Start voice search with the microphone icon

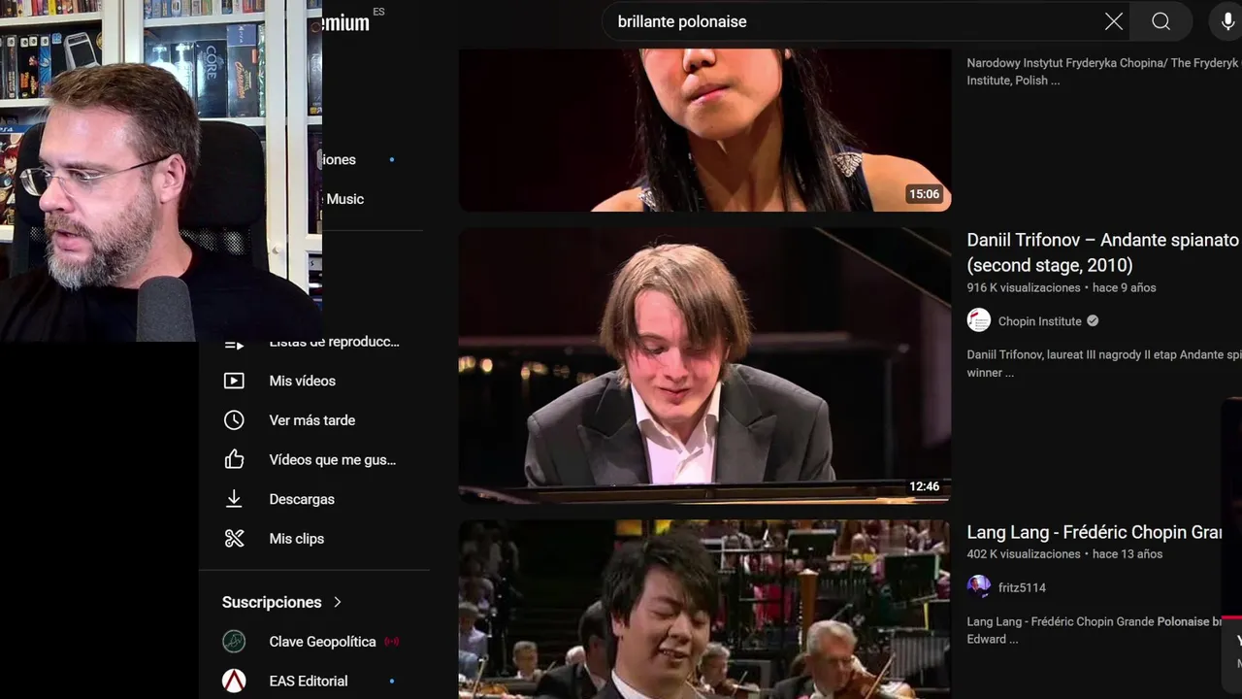[1227, 21]
